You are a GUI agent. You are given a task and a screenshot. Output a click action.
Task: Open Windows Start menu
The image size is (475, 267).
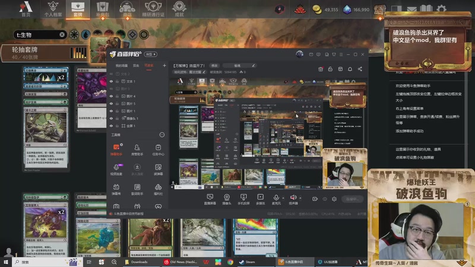(x=6, y=262)
